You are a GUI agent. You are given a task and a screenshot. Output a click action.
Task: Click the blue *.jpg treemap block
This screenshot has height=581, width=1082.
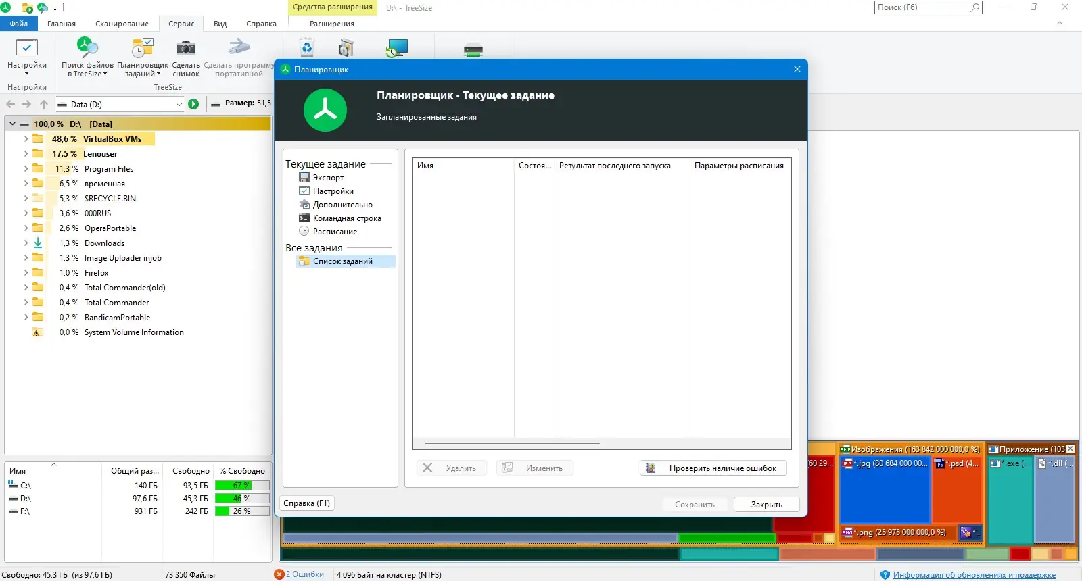(x=885, y=491)
